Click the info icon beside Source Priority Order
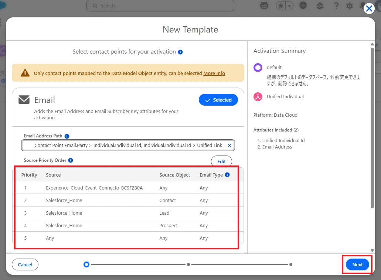381x280 pixels. (71, 160)
